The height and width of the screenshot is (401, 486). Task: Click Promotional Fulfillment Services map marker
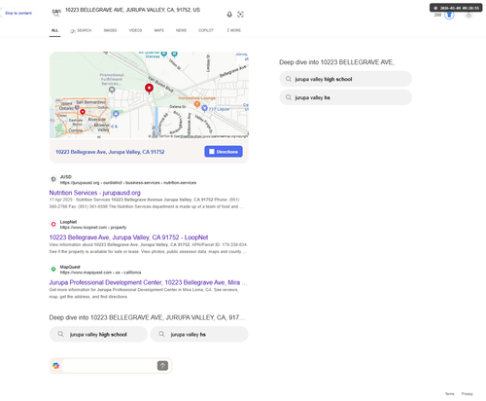click(x=112, y=90)
